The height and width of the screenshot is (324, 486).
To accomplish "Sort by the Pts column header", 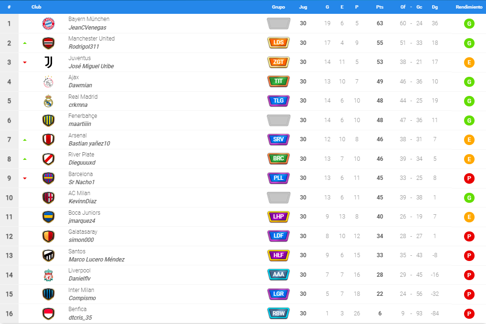I will point(380,7).
